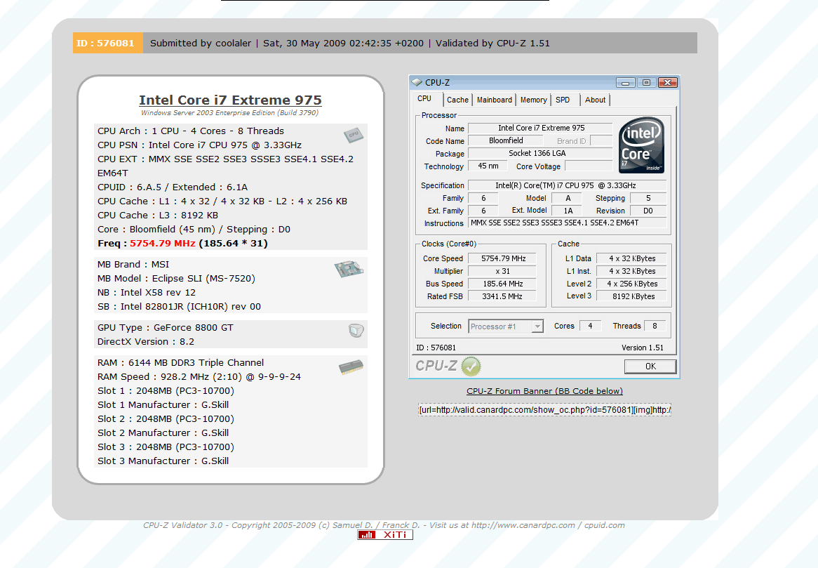Click the RAM 6144 MB DDR3 Triple Channel line
Image resolution: width=818 pixels, height=568 pixels.
pyautogui.click(x=180, y=362)
